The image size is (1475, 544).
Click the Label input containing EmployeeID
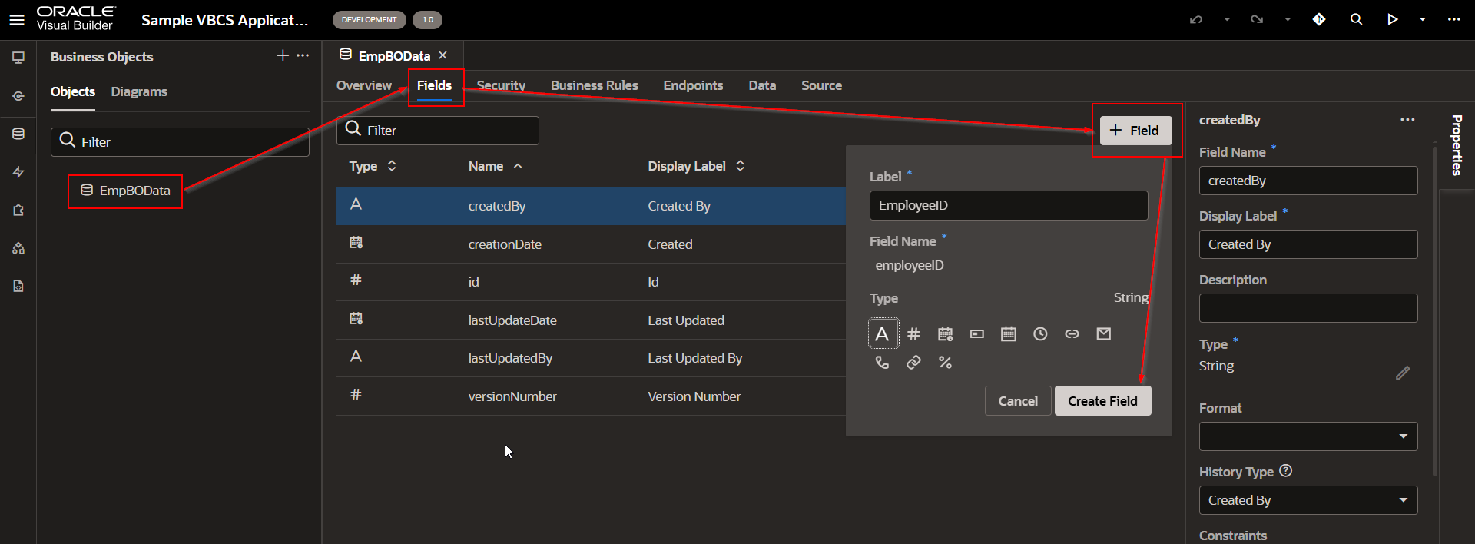pyautogui.click(x=1009, y=205)
